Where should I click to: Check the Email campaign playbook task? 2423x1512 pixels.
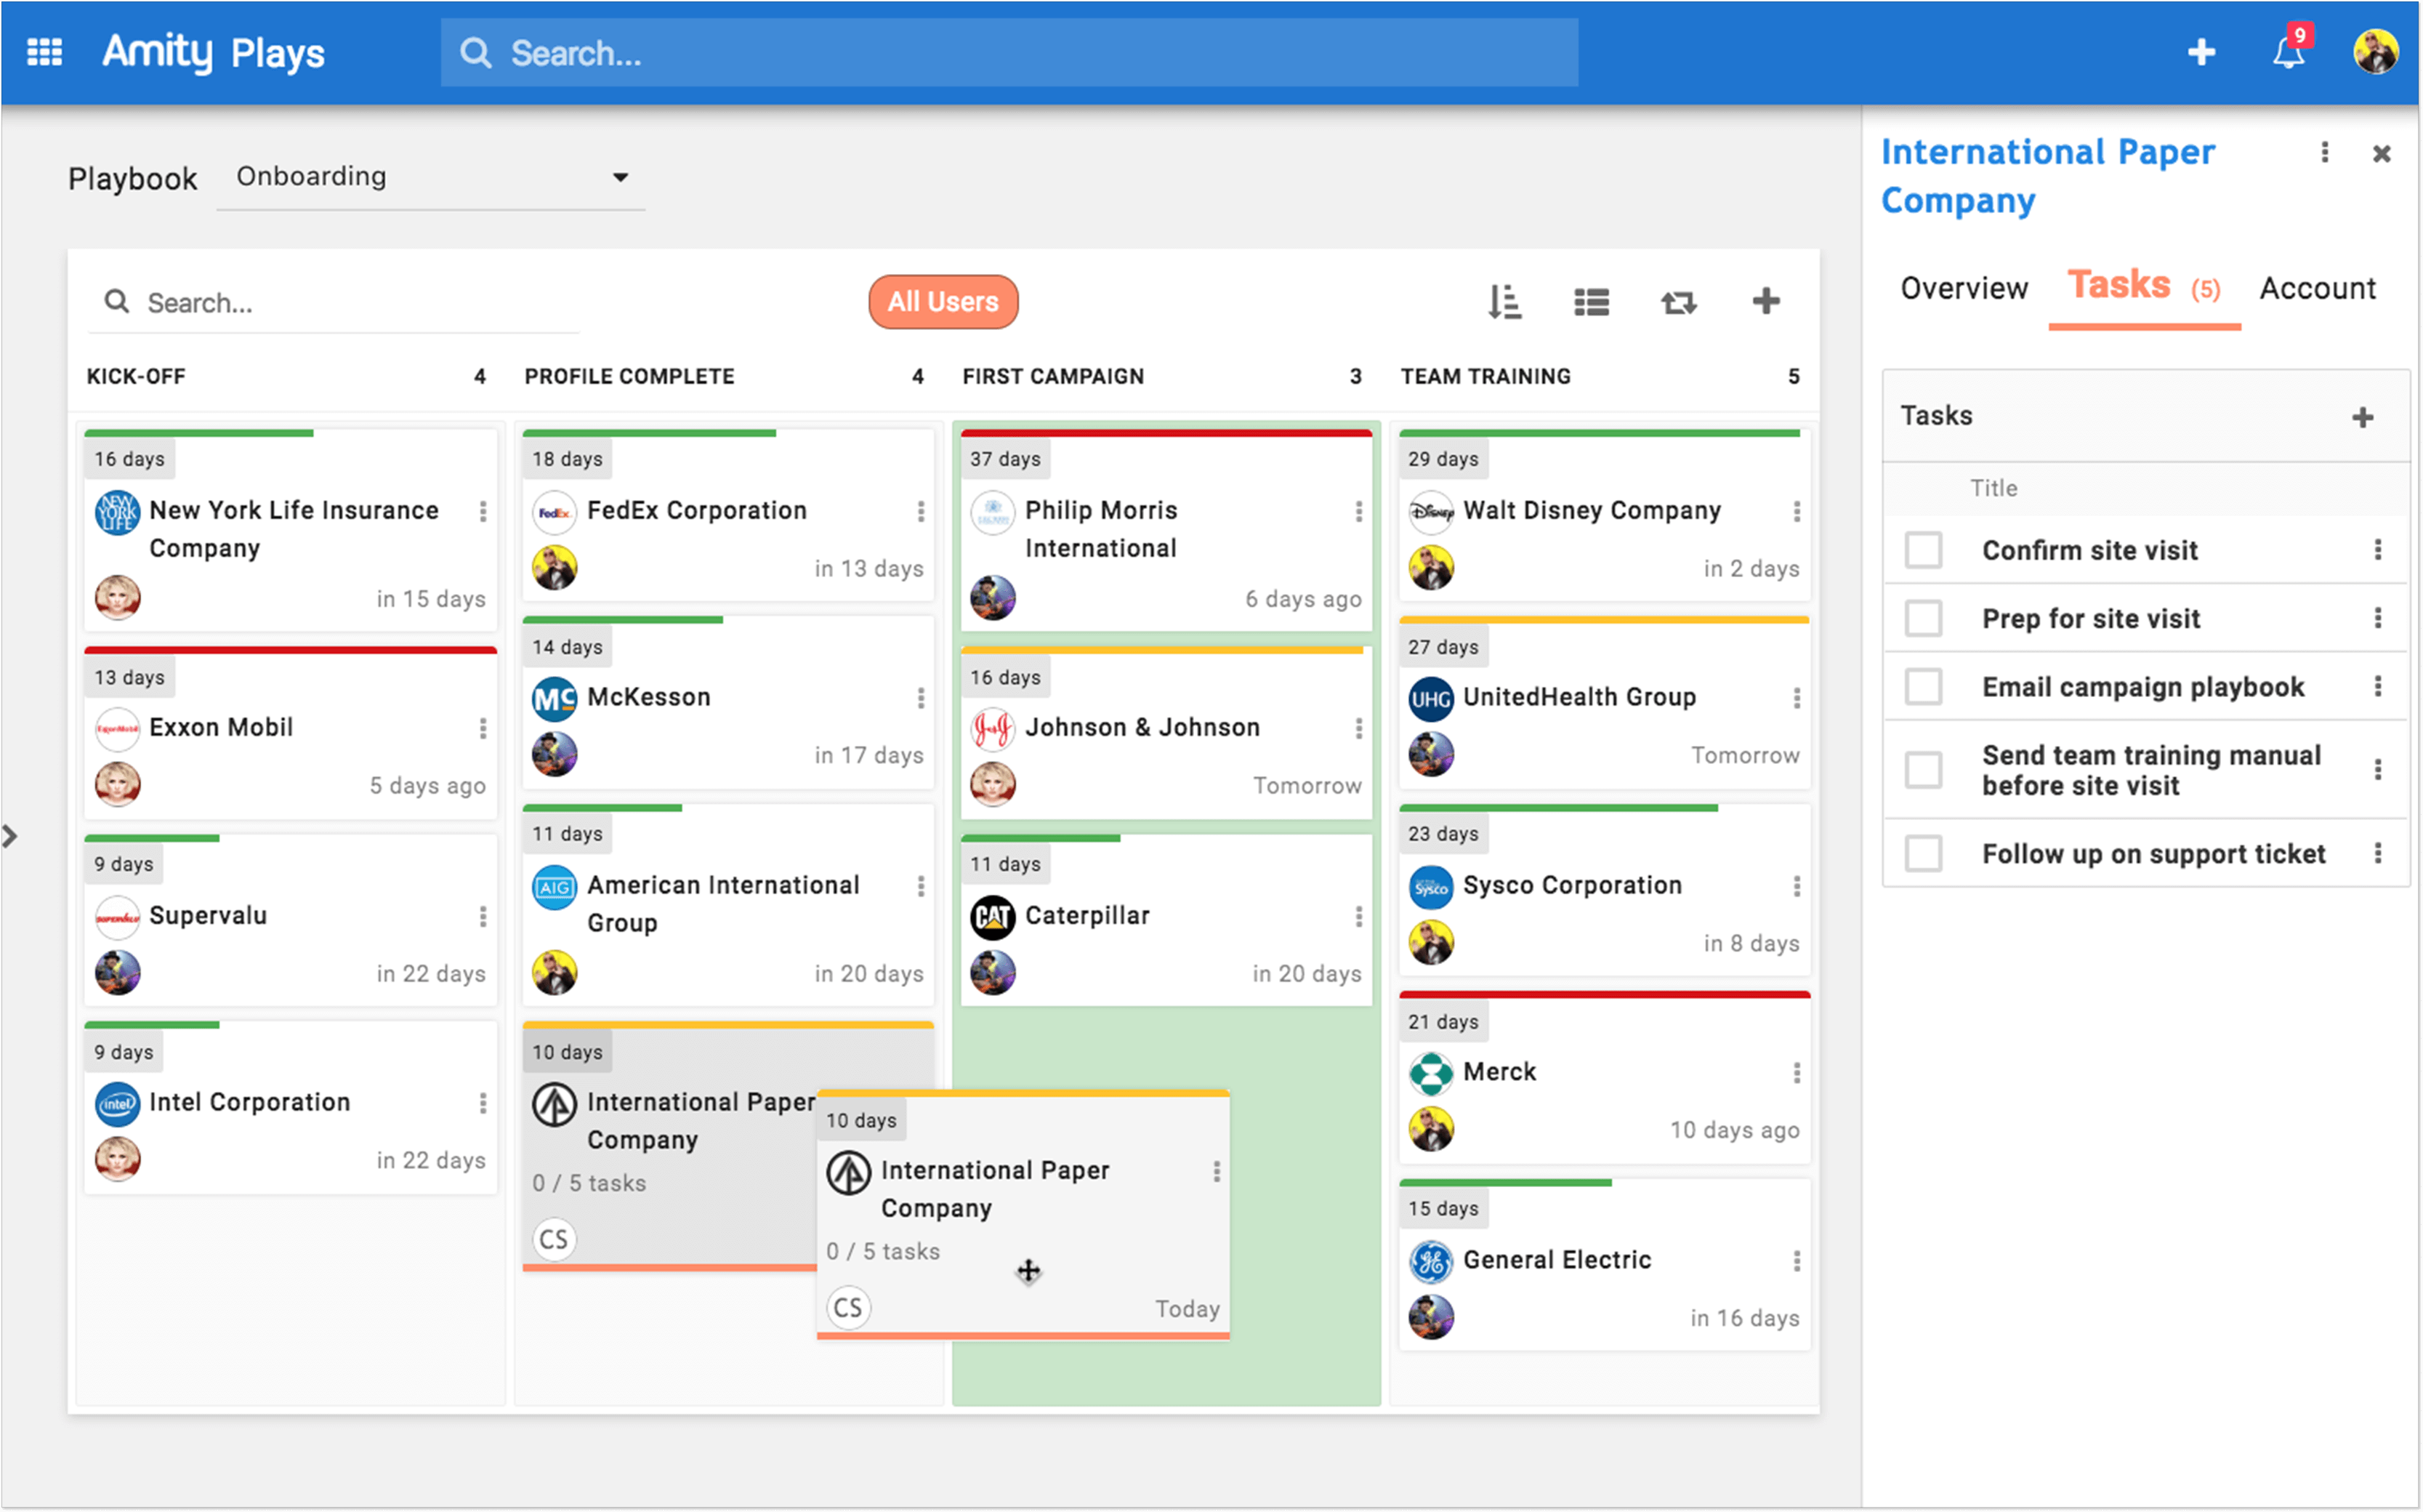[x=1923, y=687]
